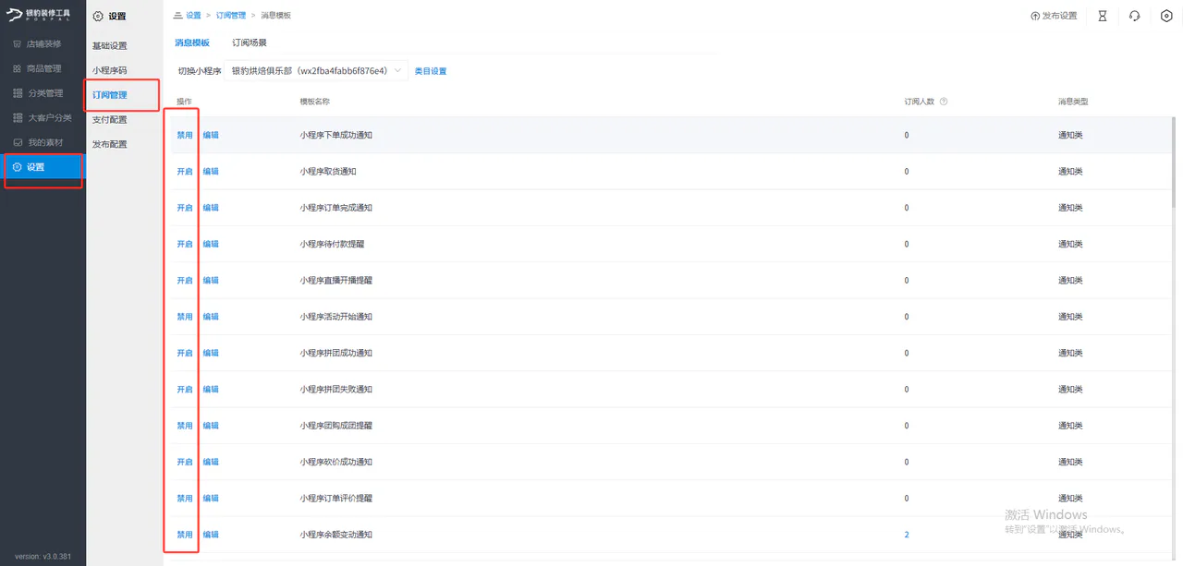
Task: Collapse menu via icon before 设置 breadcrumb
Action: 177,16
